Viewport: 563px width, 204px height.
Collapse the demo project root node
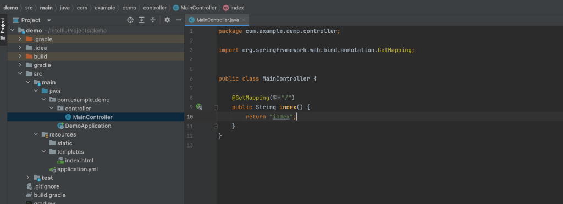pyautogui.click(x=13, y=30)
